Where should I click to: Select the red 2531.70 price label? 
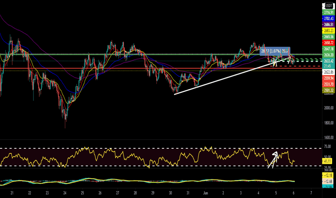coord(328,84)
